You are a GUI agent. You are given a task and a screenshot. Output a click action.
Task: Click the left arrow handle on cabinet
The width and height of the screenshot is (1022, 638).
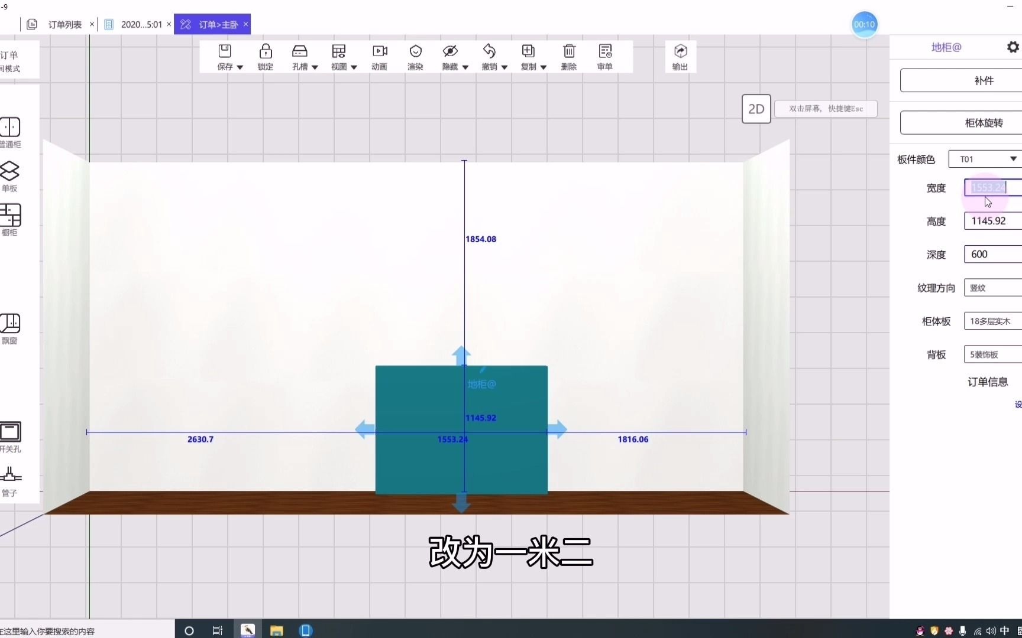365,429
